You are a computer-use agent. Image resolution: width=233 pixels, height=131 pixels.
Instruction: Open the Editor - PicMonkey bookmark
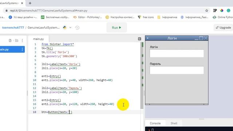(x=88, y=17)
